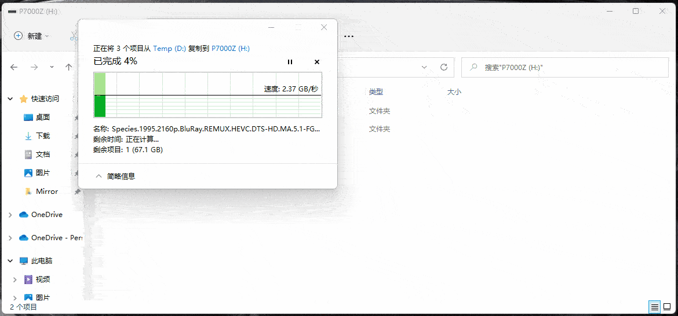Click the star icon of 快速访问
Viewport: 678px width, 316px height.
click(24, 99)
